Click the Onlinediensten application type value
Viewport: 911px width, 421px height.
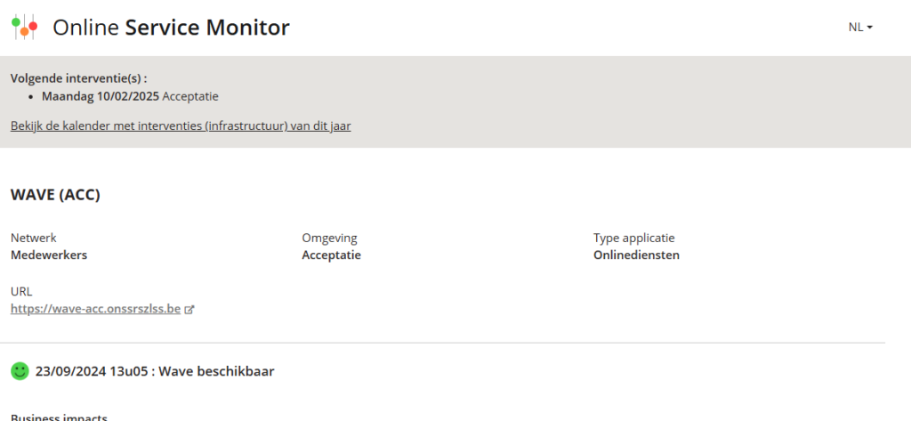click(636, 255)
